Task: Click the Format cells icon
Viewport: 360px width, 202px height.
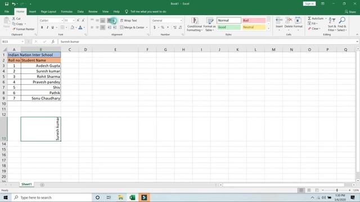Action: (298, 21)
